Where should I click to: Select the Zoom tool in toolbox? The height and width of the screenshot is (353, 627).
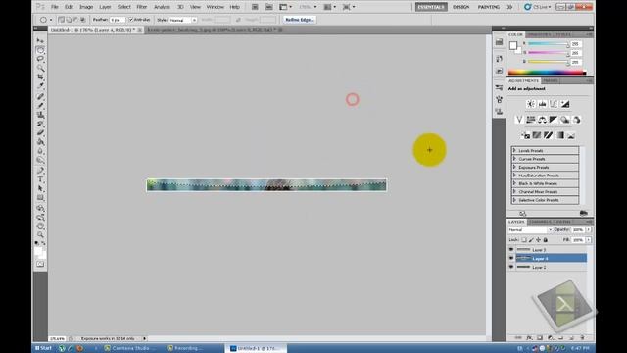40,235
